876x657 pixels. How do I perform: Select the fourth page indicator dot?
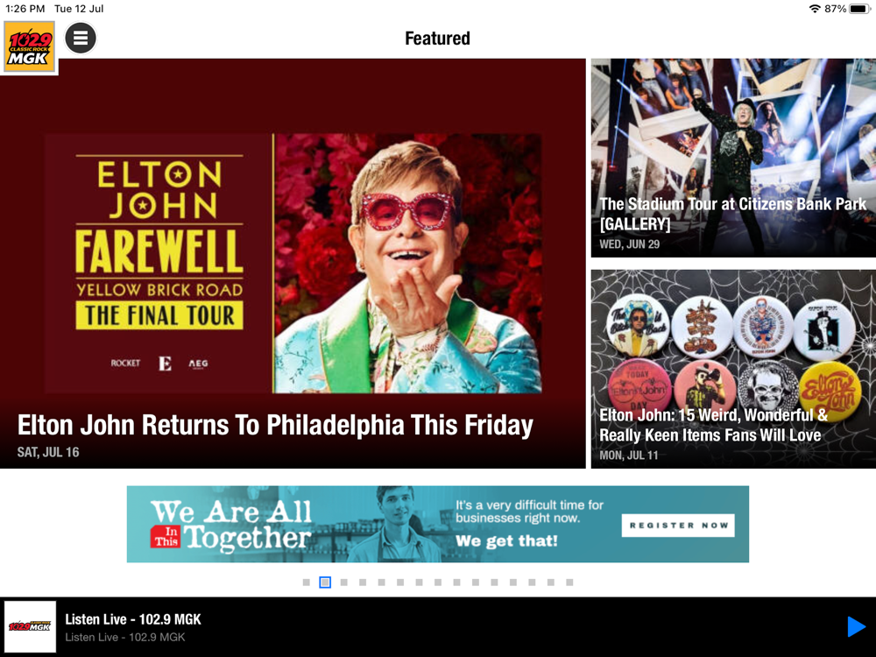coord(363,583)
